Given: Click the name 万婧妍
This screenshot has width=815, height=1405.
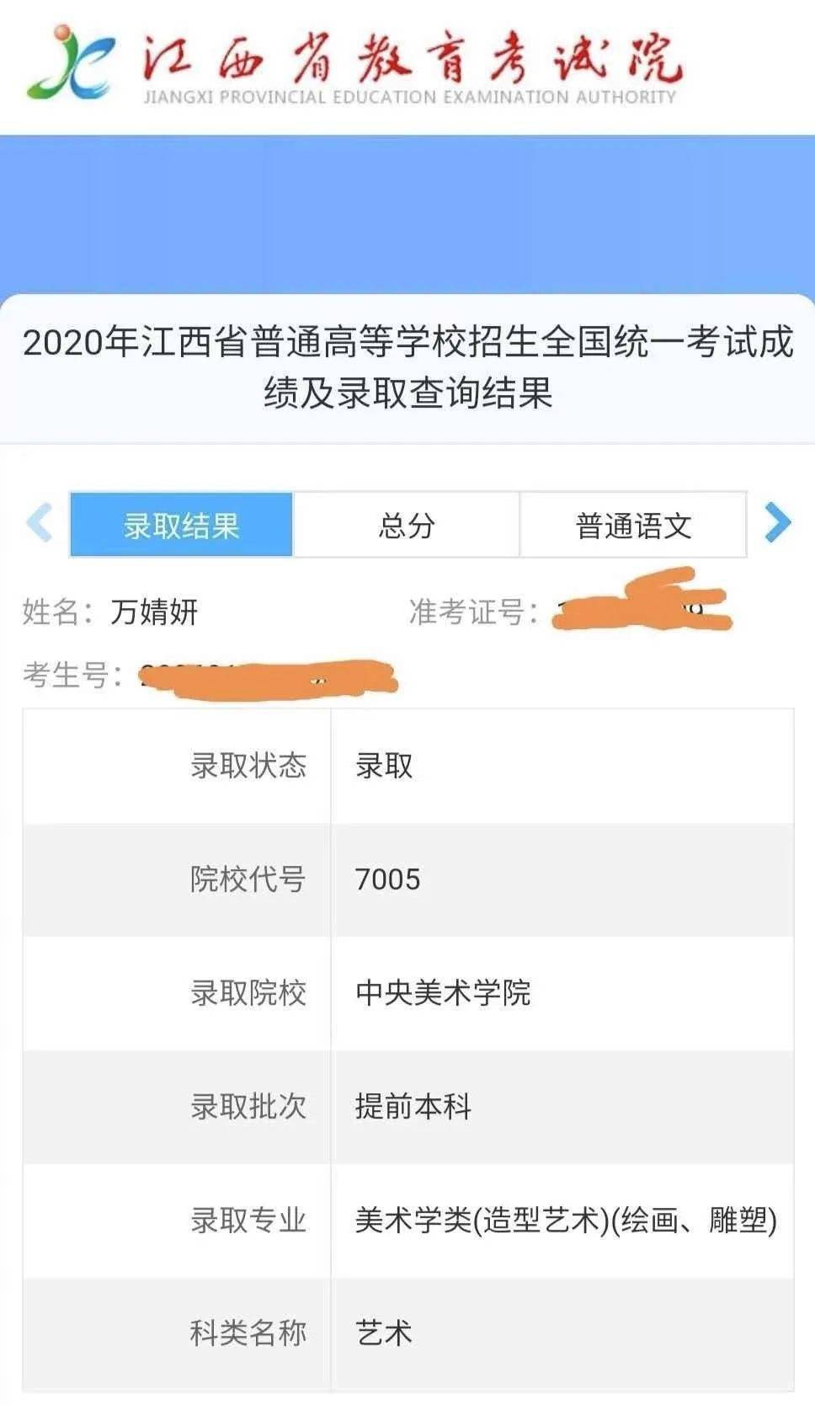Looking at the screenshot, I should (x=154, y=612).
